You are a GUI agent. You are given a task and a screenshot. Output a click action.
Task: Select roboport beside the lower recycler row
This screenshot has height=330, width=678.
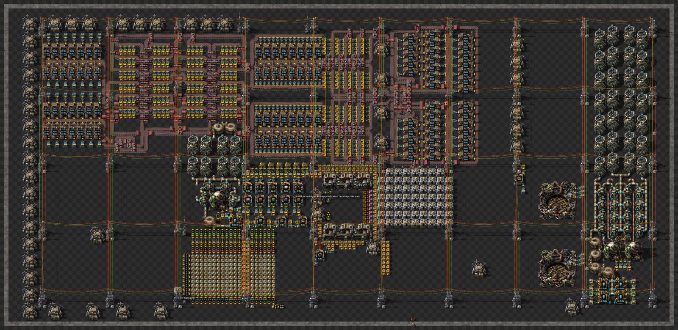[x=373, y=248]
